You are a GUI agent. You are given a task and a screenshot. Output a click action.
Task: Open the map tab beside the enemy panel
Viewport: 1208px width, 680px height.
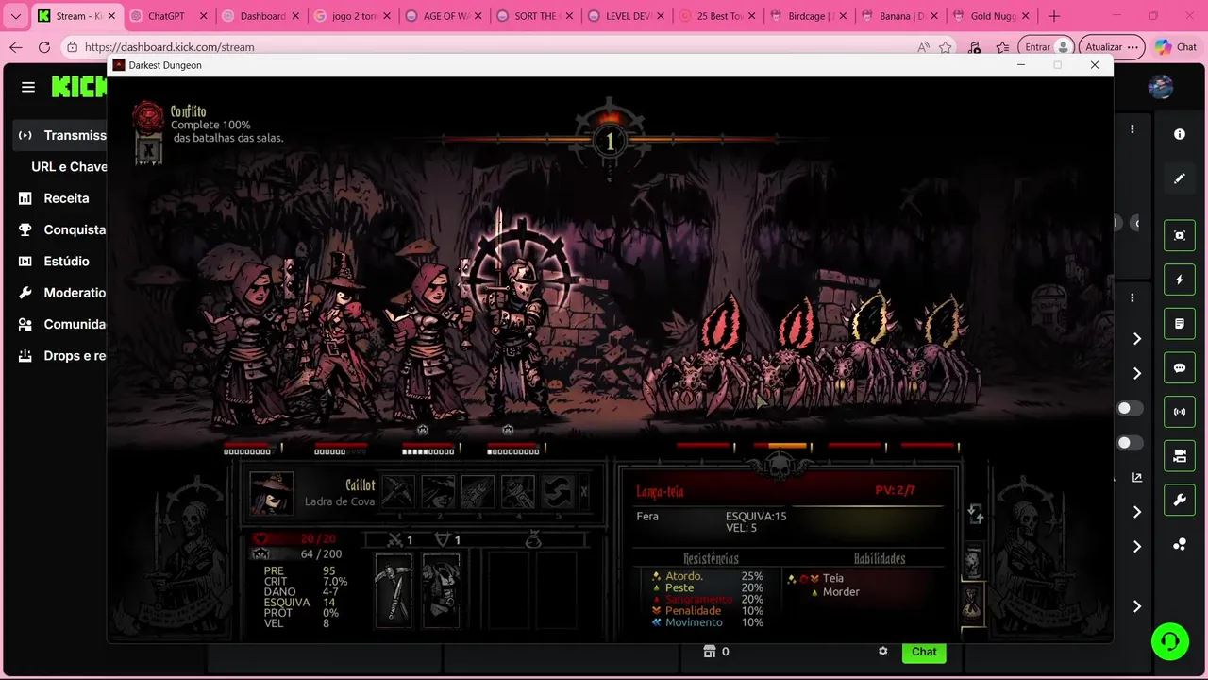972,562
